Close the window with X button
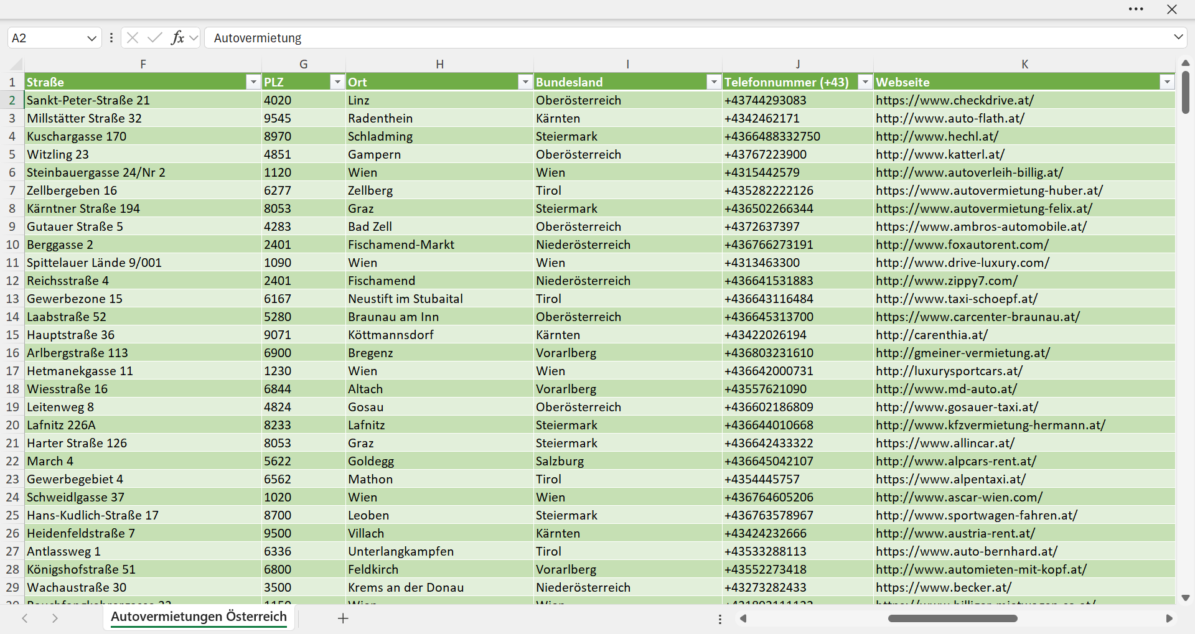 point(1172,9)
